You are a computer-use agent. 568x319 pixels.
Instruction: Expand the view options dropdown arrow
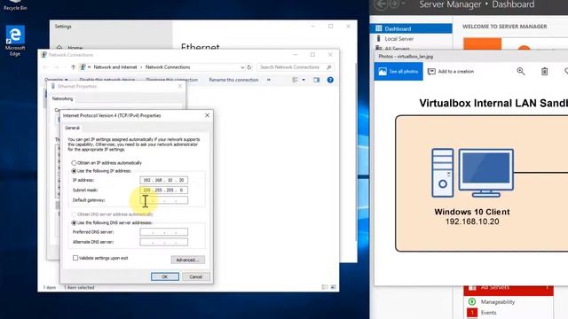pos(304,80)
